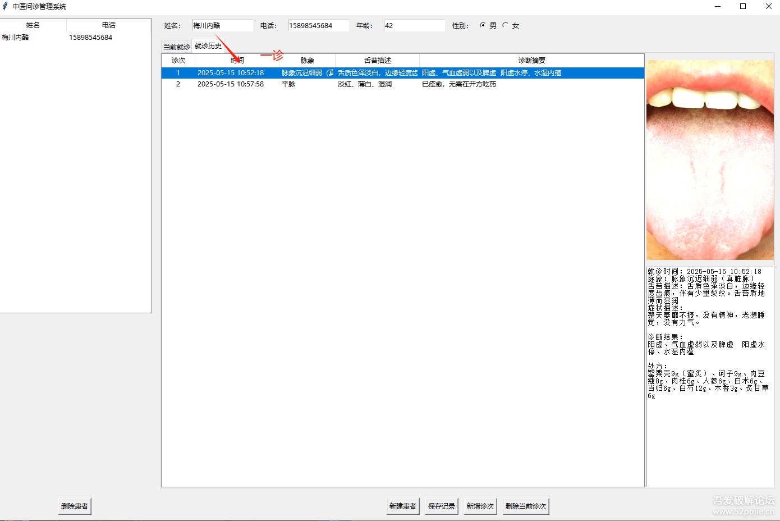Image resolution: width=780 pixels, height=521 pixels.
Task: Save the record with 保存记录
Action: (x=442, y=506)
